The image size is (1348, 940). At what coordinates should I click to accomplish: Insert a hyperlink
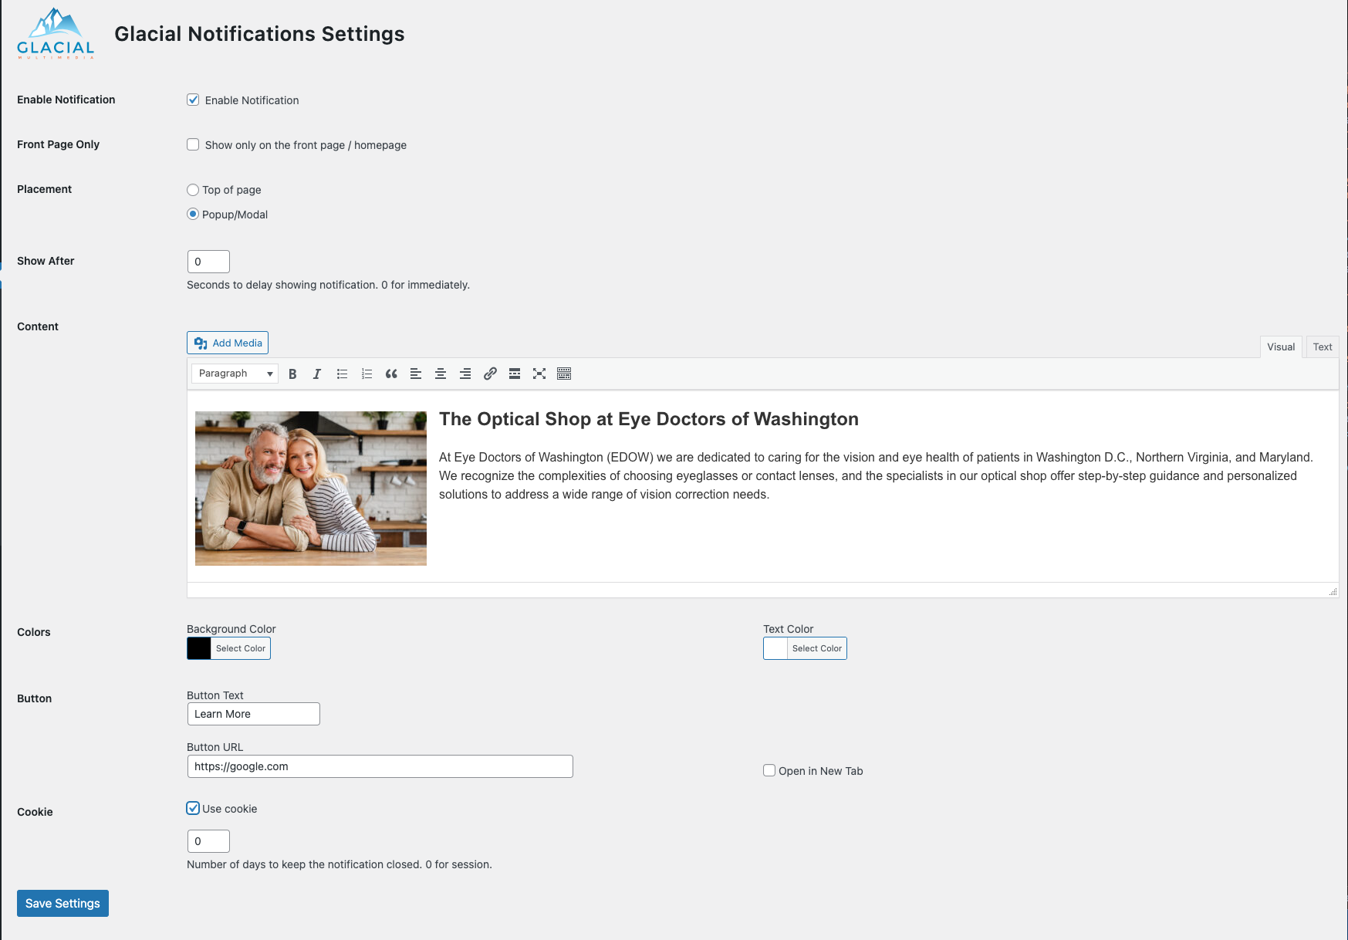coord(490,374)
